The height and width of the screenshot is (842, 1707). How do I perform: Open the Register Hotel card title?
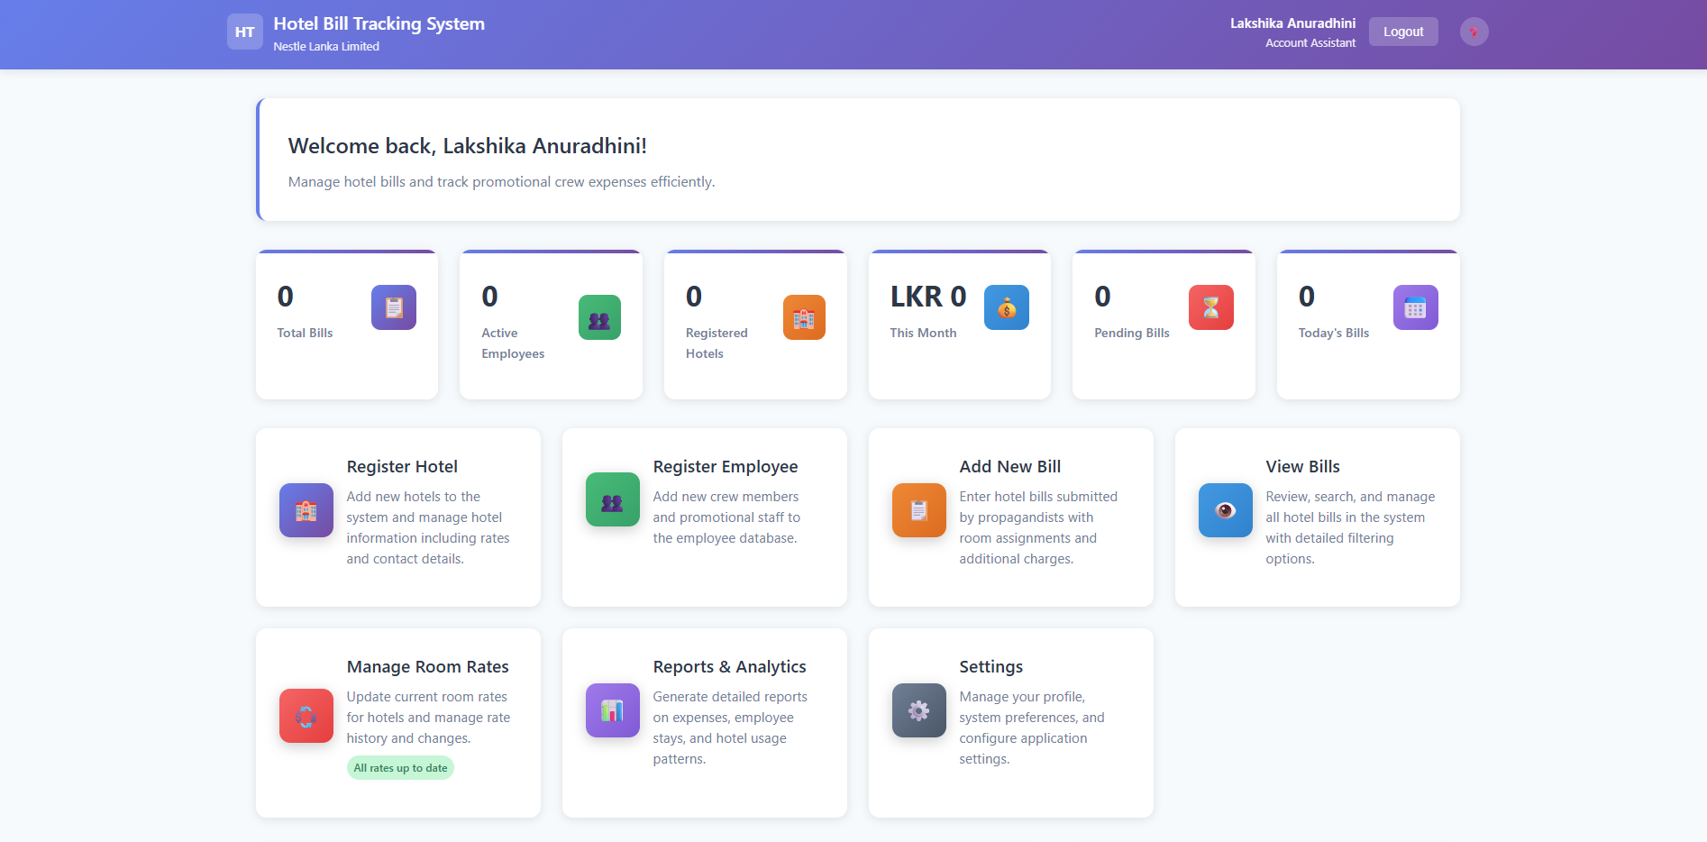(402, 467)
